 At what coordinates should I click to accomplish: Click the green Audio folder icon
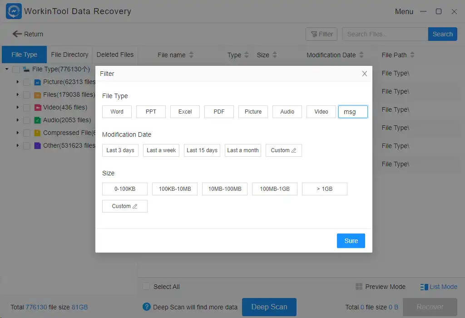[37, 120]
